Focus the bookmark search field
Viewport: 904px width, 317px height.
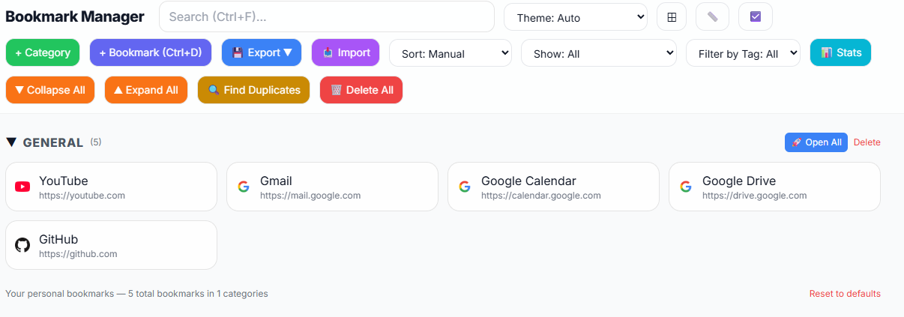point(327,16)
